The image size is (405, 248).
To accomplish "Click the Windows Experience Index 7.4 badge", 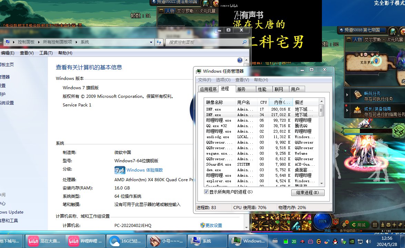I will pyautogui.click(x=120, y=170).
